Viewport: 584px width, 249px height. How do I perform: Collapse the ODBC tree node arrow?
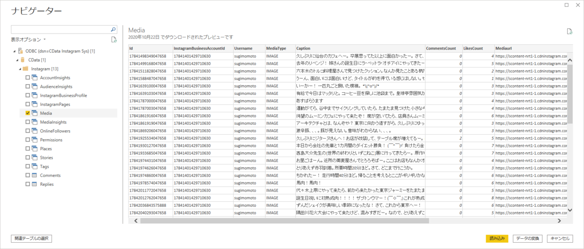14,51
